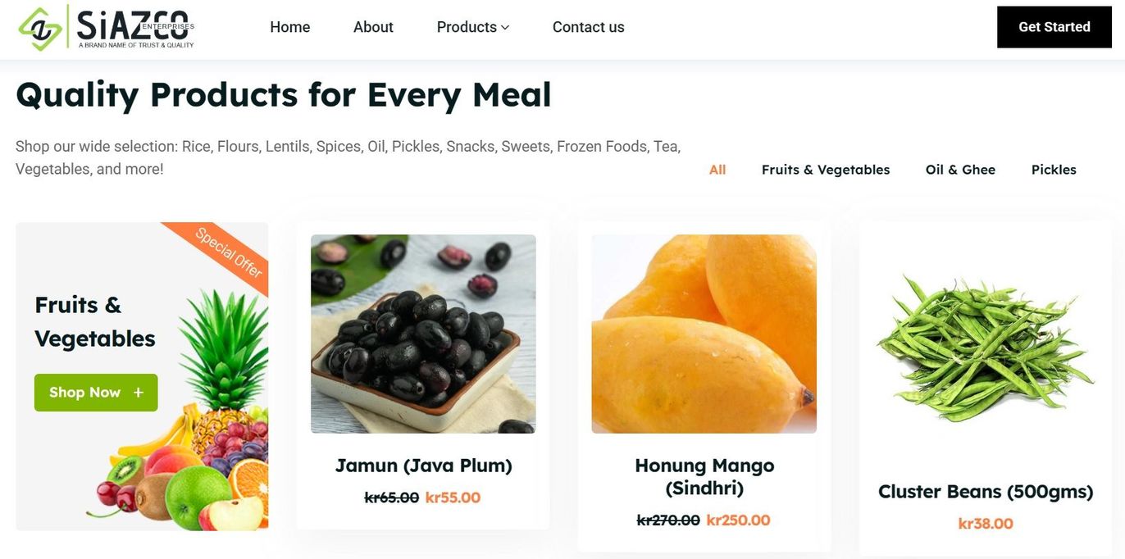Open the Jamun product image
Image resolution: width=1125 pixels, height=559 pixels.
(x=423, y=334)
